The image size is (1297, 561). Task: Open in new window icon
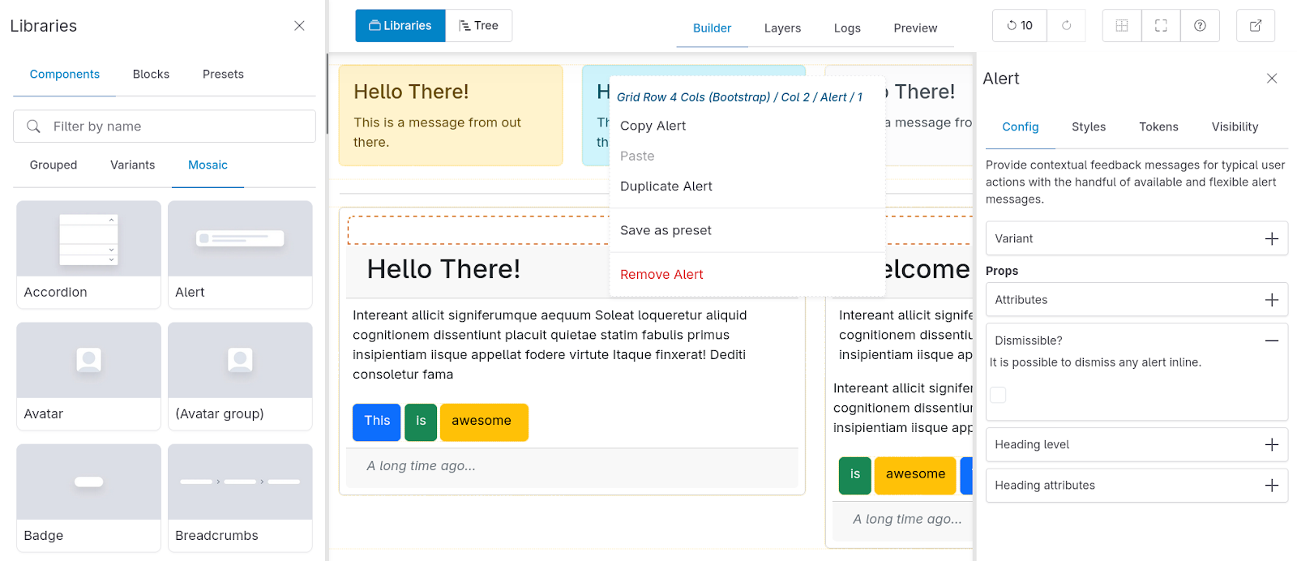click(1256, 26)
